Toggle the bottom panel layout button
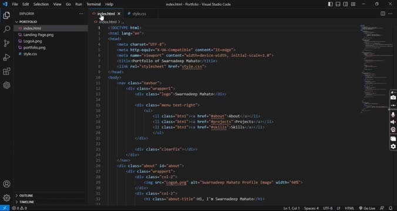397x211 pixels. (x=338, y=4)
